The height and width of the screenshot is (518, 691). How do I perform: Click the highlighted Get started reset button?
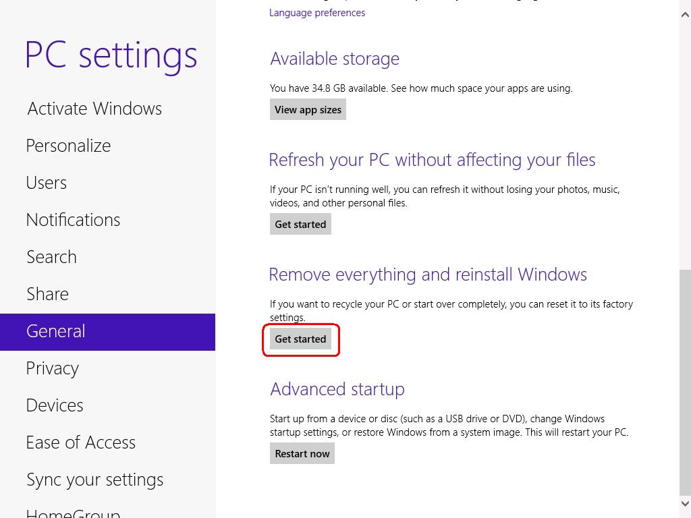[300, 339]
